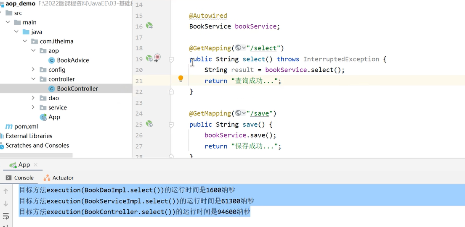Image resolution: width=465 pixels, height=227 pixels.
Task: Toggle soft-wrap icon in console toolbar
Action: point(5,216)
